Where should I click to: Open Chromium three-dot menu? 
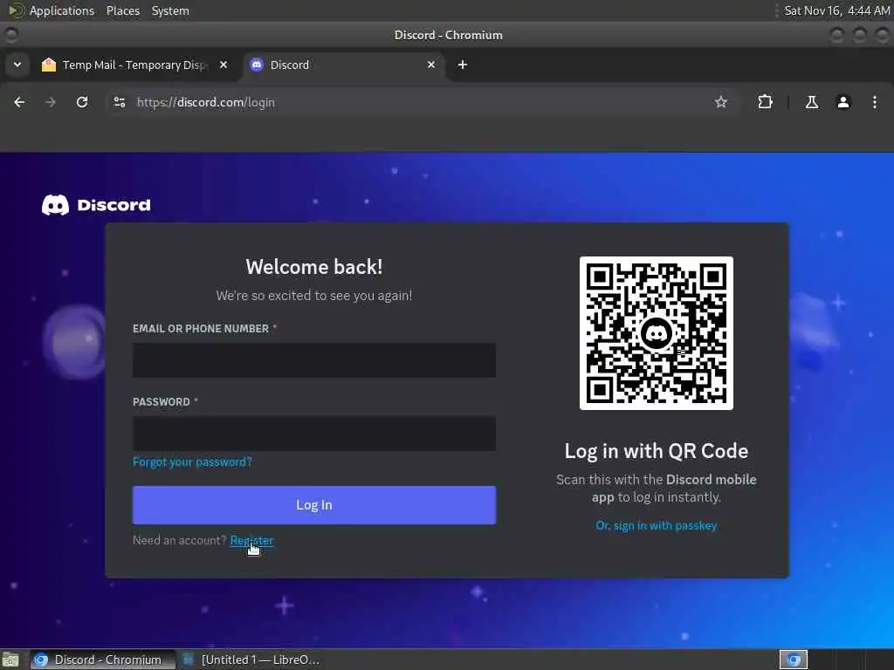pyautogui.click(x=875, y=102)
